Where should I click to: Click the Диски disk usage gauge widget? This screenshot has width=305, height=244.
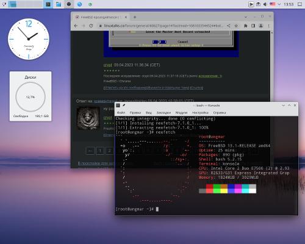pyautogui.click(x=30, y=96)
